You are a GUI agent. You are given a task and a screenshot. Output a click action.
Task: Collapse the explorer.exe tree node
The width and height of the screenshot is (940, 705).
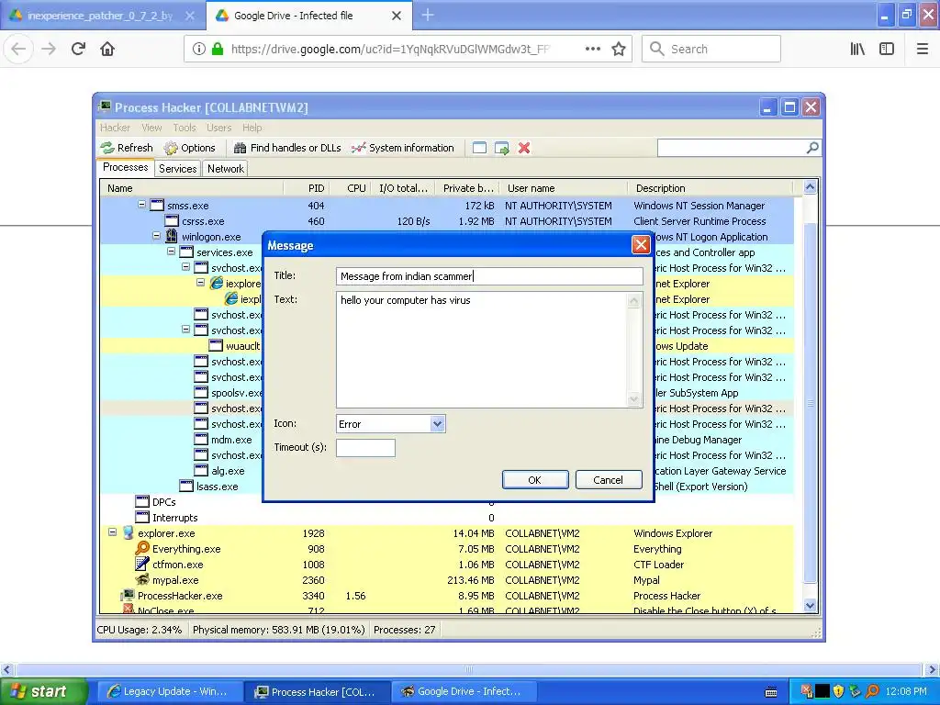pyautogui.click(x=112, y=532)
